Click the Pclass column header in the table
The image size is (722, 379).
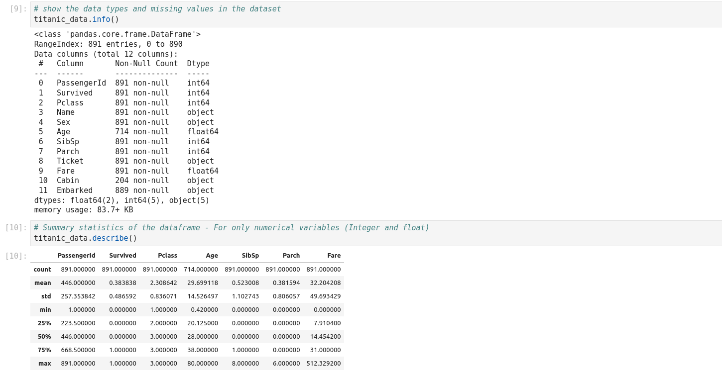[x=167, y=256]
